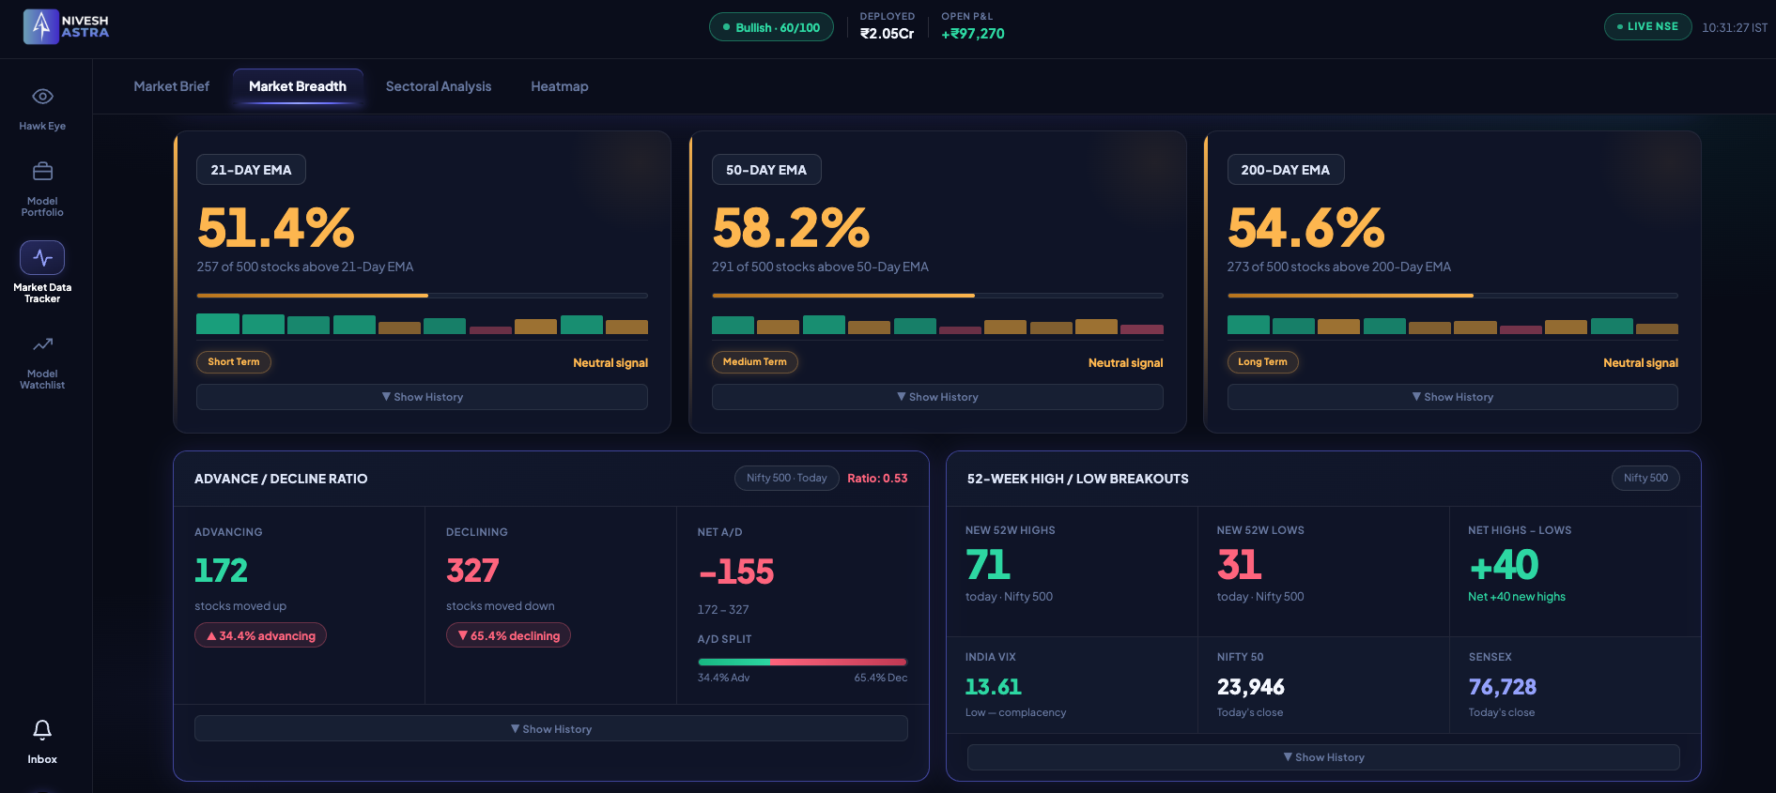Go to Heatmap tab
Image resolution: width=1776 pixels, height=793 pixels.
pos(560,86)
